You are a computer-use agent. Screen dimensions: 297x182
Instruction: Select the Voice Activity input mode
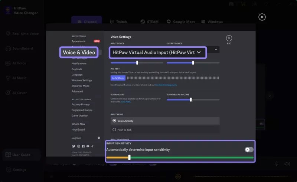tap(165, 121)
